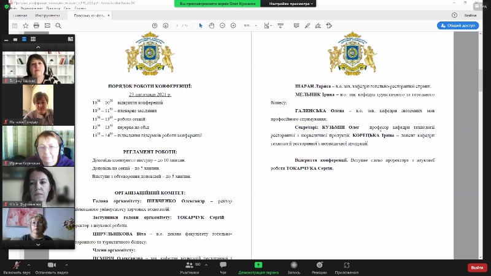Add a comment with the speech bubble icon
This screenshot has height=276, width=491.
[296, 26]
